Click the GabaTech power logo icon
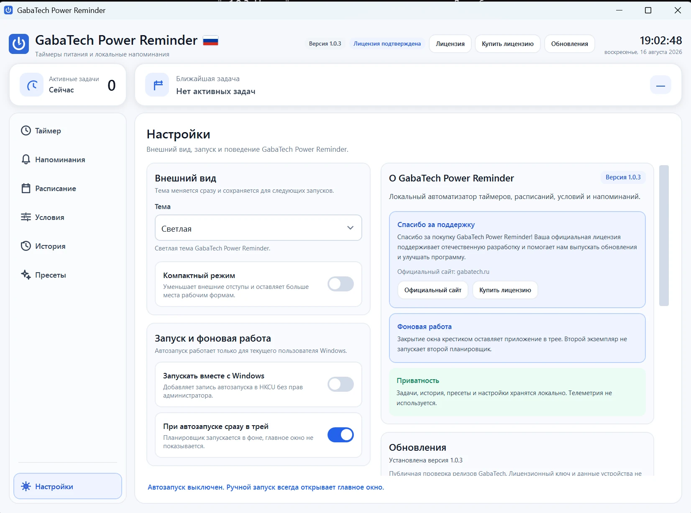This screenshot has width=691, height=513. click(19, 44)
